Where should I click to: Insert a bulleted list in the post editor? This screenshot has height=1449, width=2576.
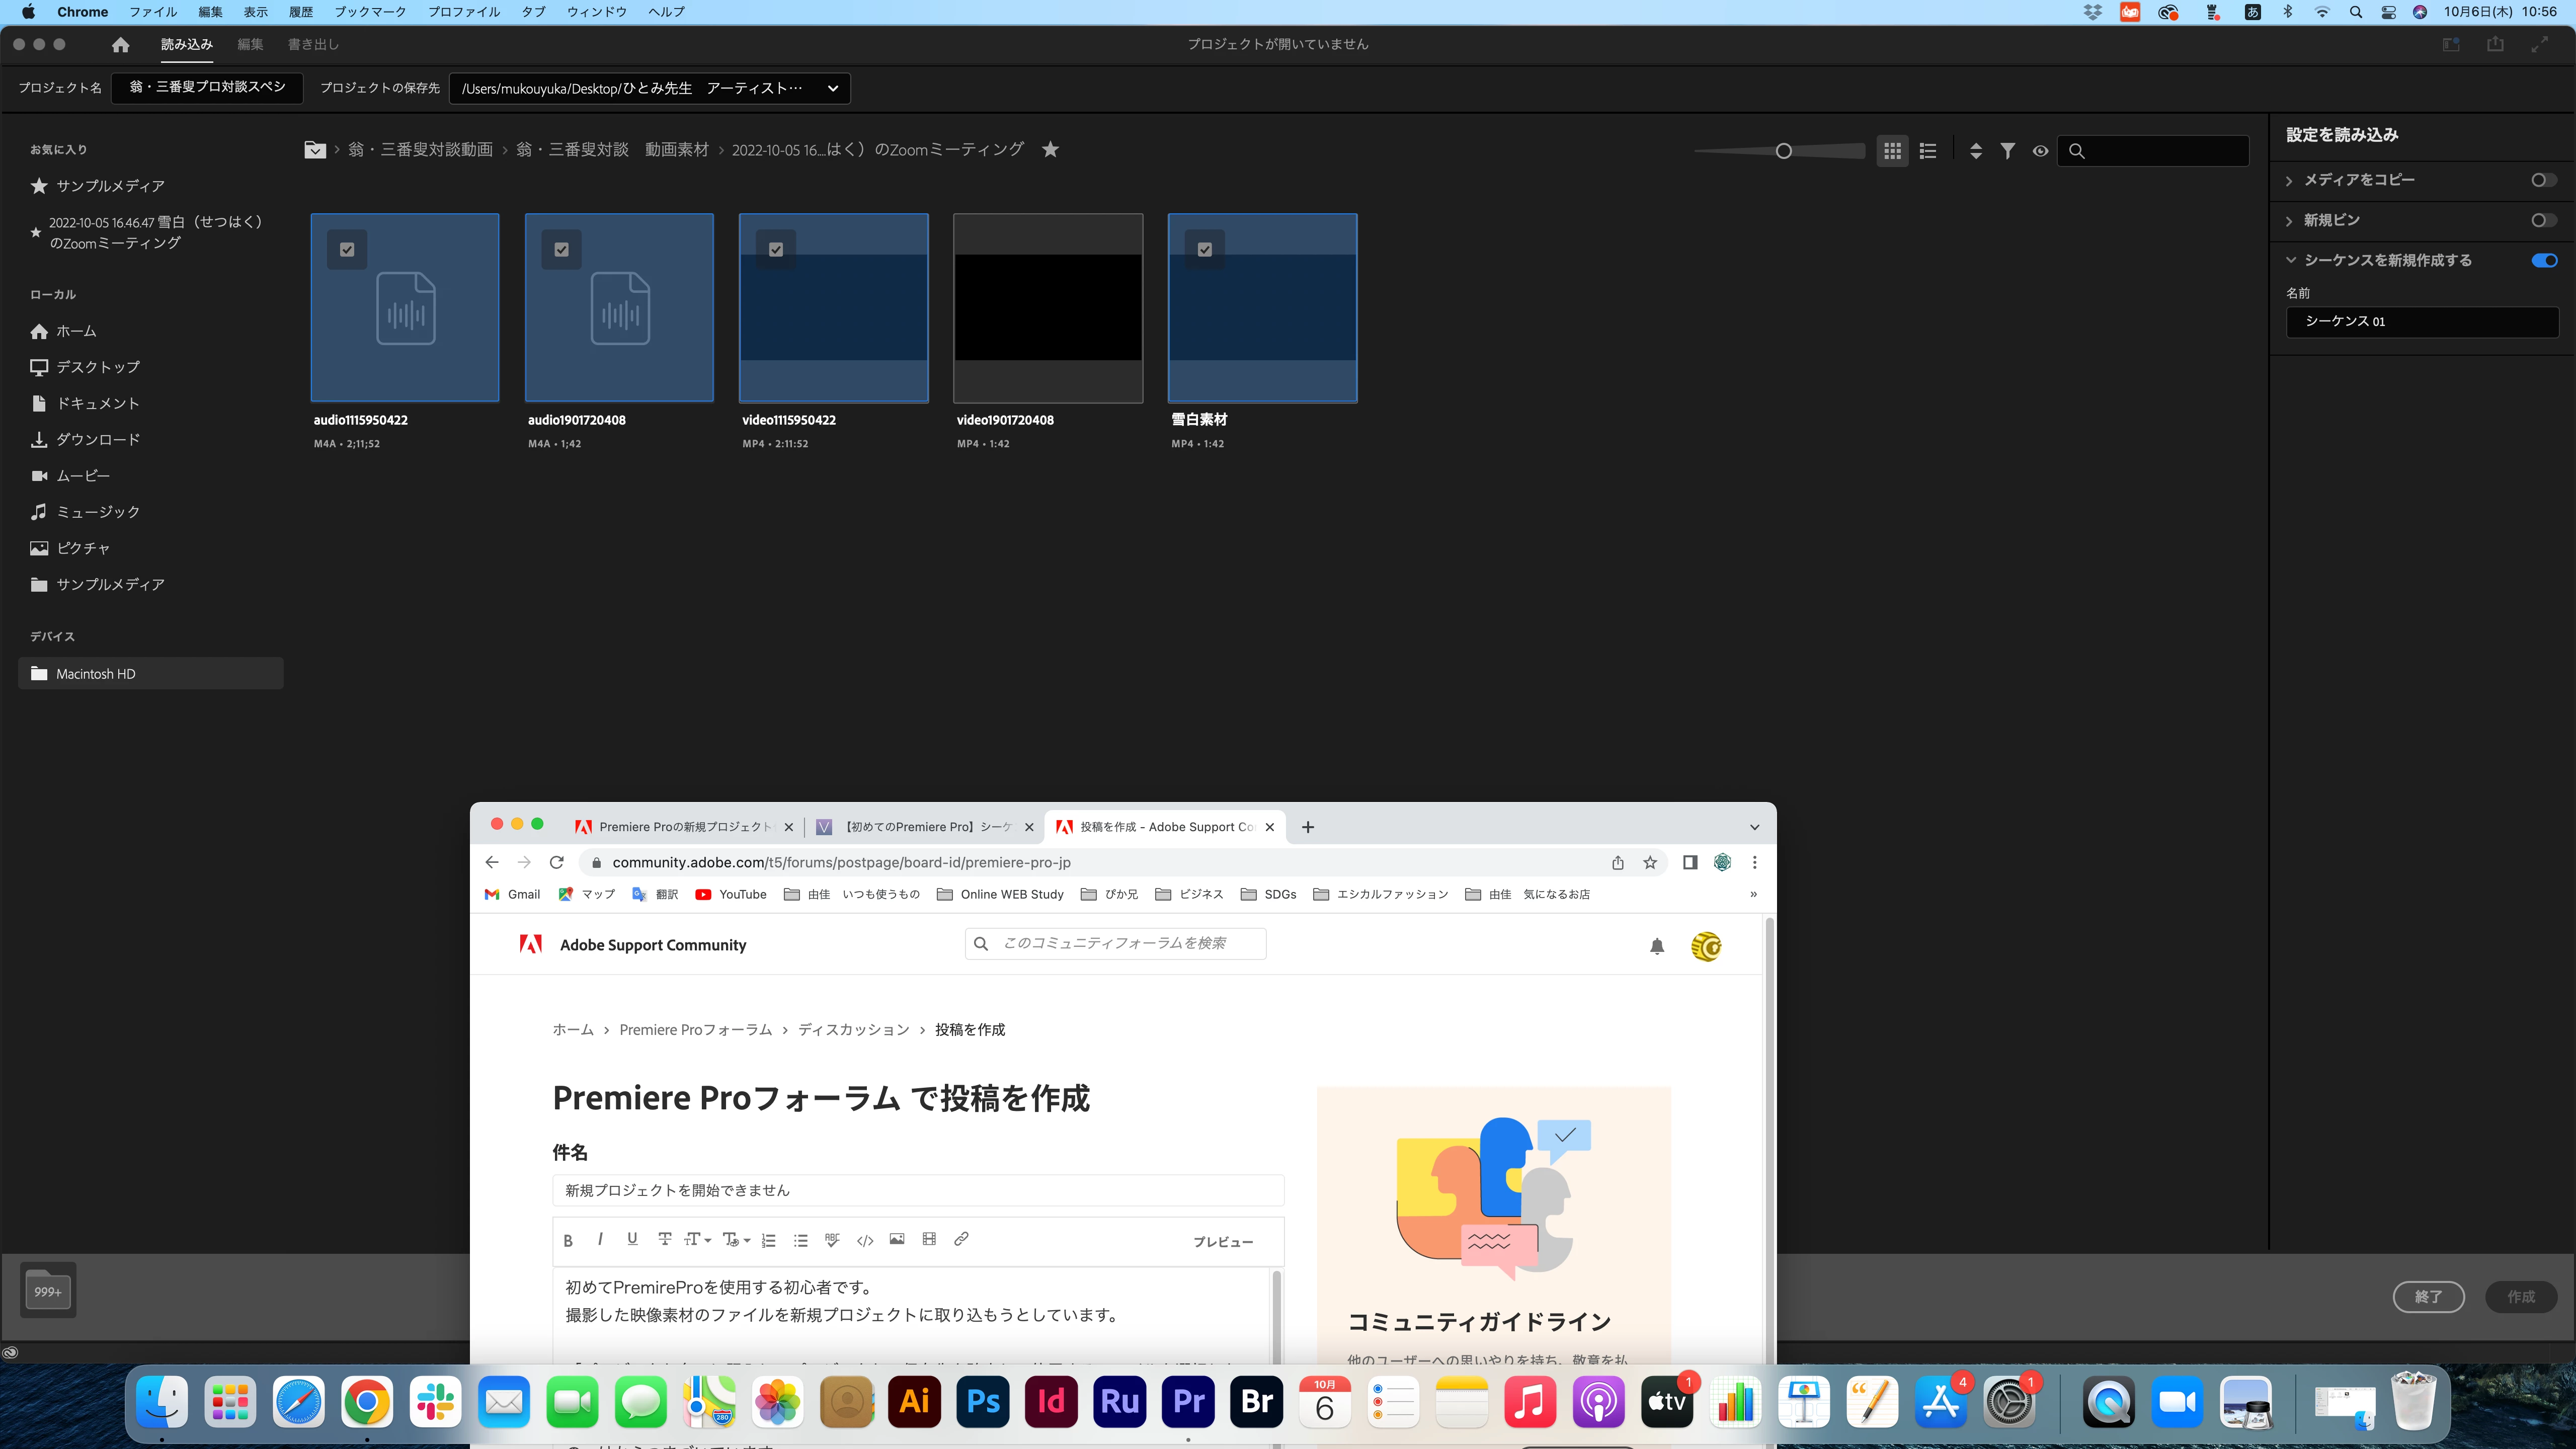[x=800, y=1240]
